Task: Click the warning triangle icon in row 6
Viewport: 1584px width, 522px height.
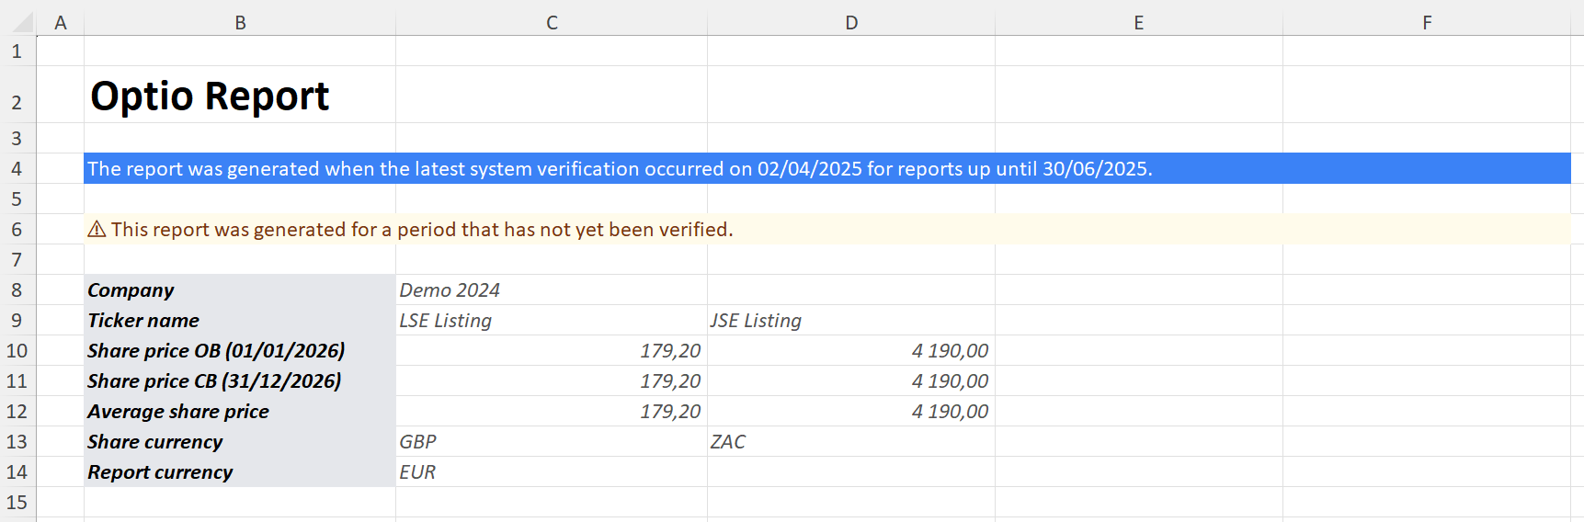Action: pyautogui.click(x=97, y=229)
